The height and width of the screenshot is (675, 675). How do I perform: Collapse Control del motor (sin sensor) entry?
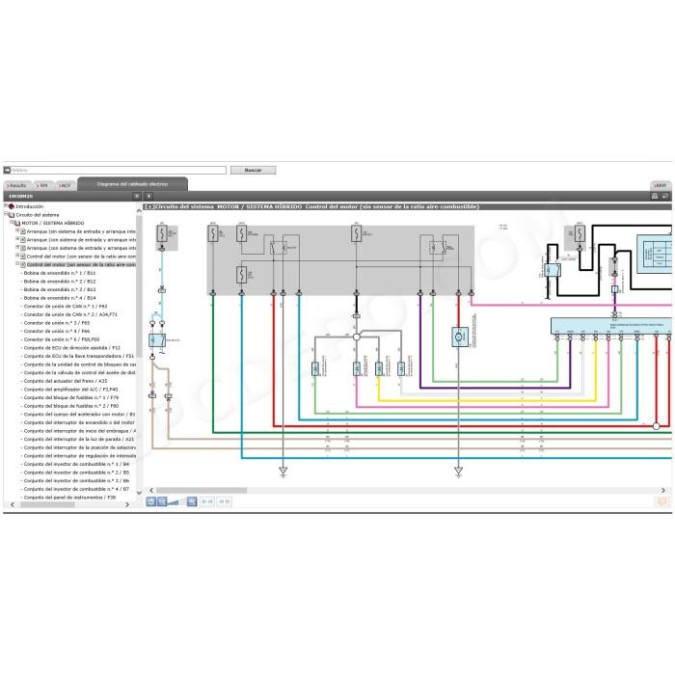point(17,264)
